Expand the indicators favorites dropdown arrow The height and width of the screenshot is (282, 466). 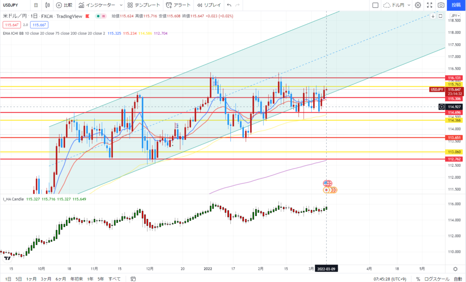point(121,5)
